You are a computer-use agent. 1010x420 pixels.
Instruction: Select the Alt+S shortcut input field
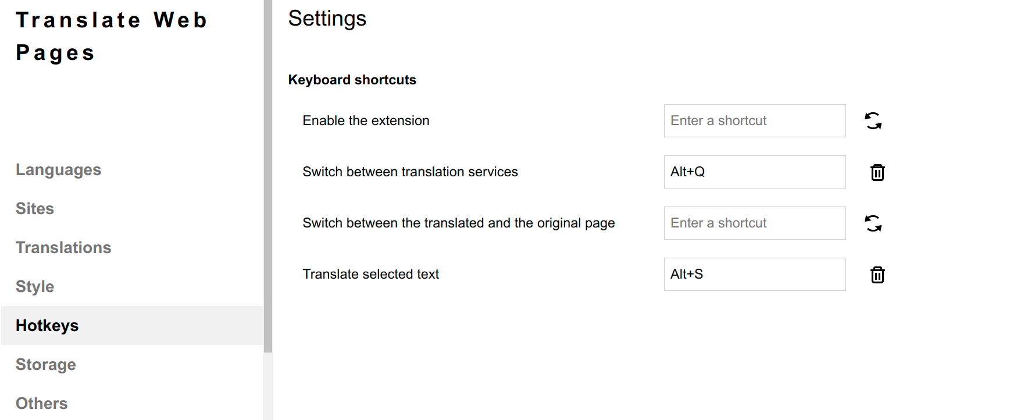tap(754, 274)
